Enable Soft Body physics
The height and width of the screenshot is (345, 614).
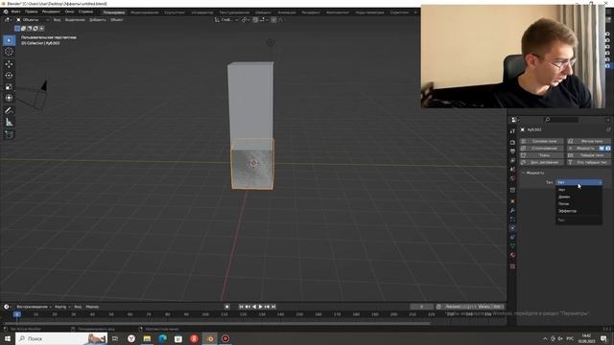pos(589,141)
